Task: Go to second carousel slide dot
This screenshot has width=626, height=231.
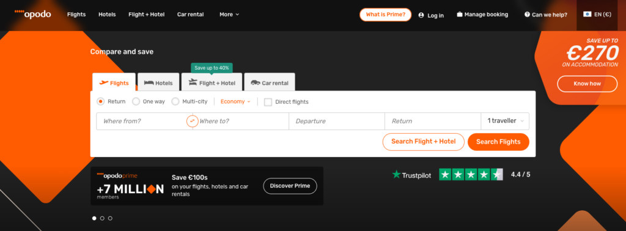Action: [x=102, y=218]
